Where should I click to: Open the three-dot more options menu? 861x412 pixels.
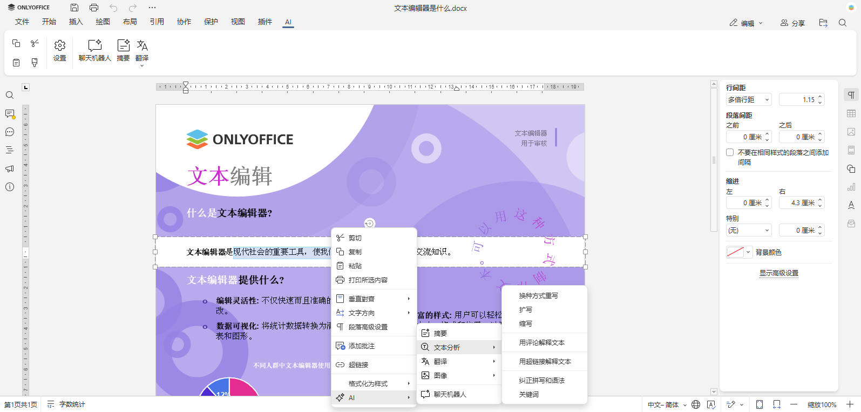[x=152, y=8]
